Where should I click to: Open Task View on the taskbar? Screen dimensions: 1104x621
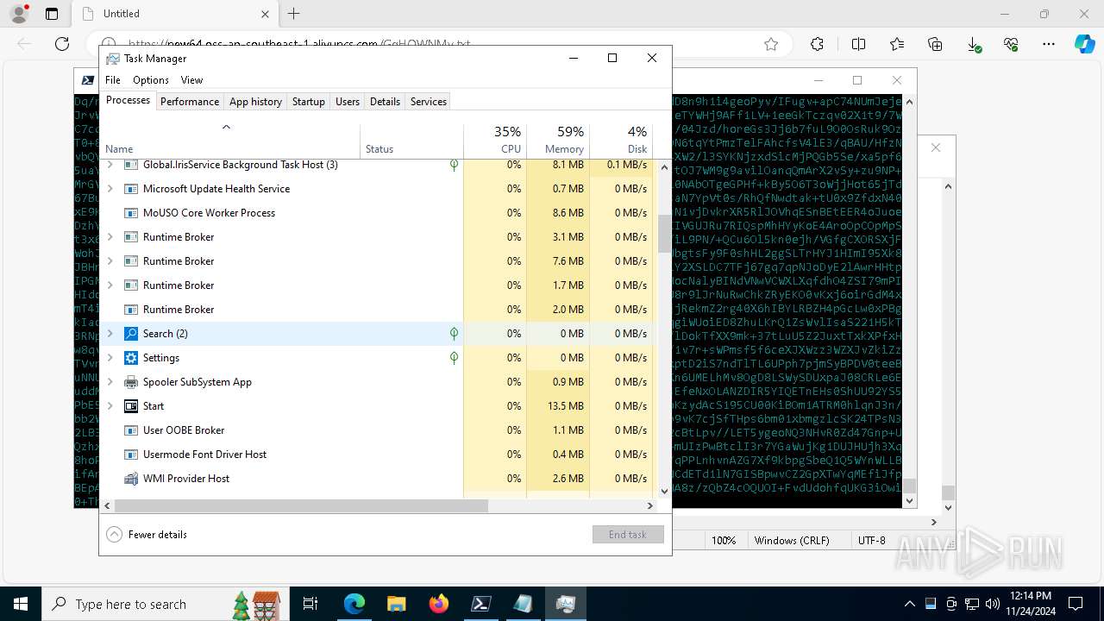point(311,604)
